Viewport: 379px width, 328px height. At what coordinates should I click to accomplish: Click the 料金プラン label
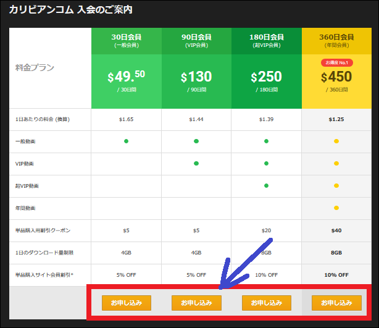click(x=35, y=67)
